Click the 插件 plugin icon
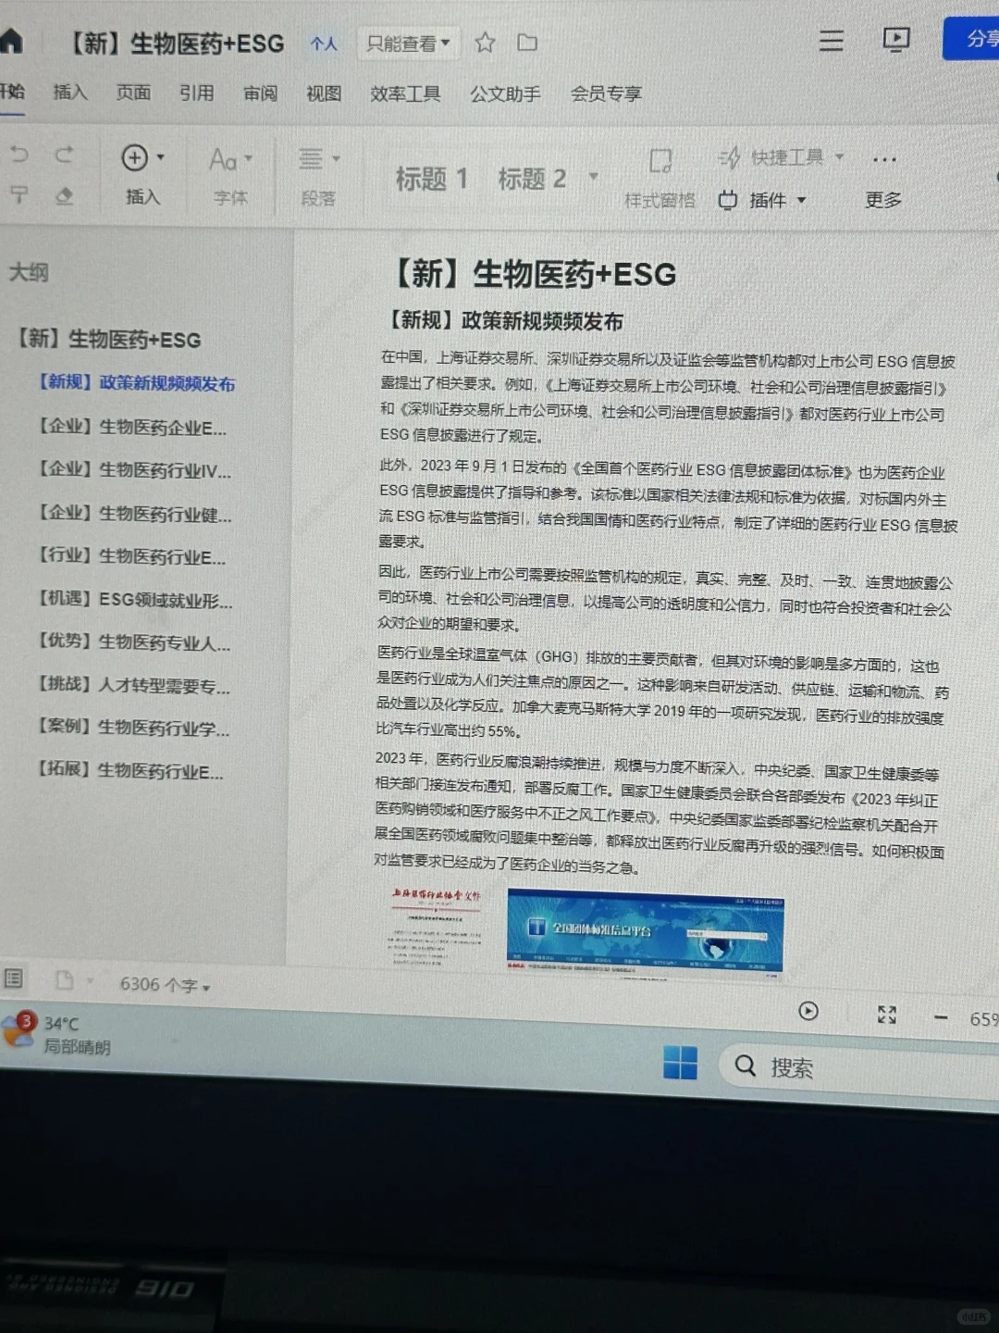Viewport: 999px width, 1333px height. (x=729, y=200)
